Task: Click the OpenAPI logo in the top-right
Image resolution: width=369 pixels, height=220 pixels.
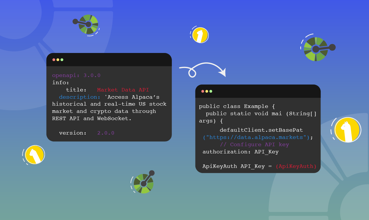Action: (x=316, y=49)
